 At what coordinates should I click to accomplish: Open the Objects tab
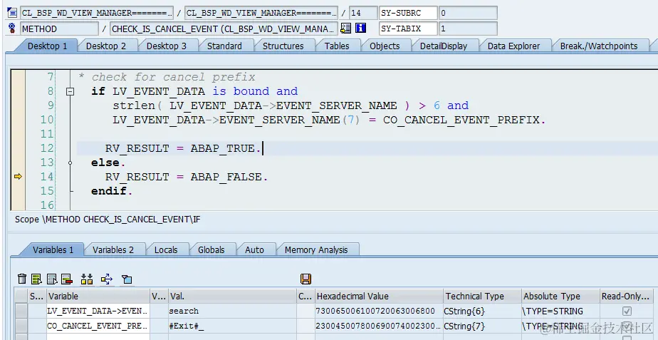pyautogui.click(x=385, y=46)
